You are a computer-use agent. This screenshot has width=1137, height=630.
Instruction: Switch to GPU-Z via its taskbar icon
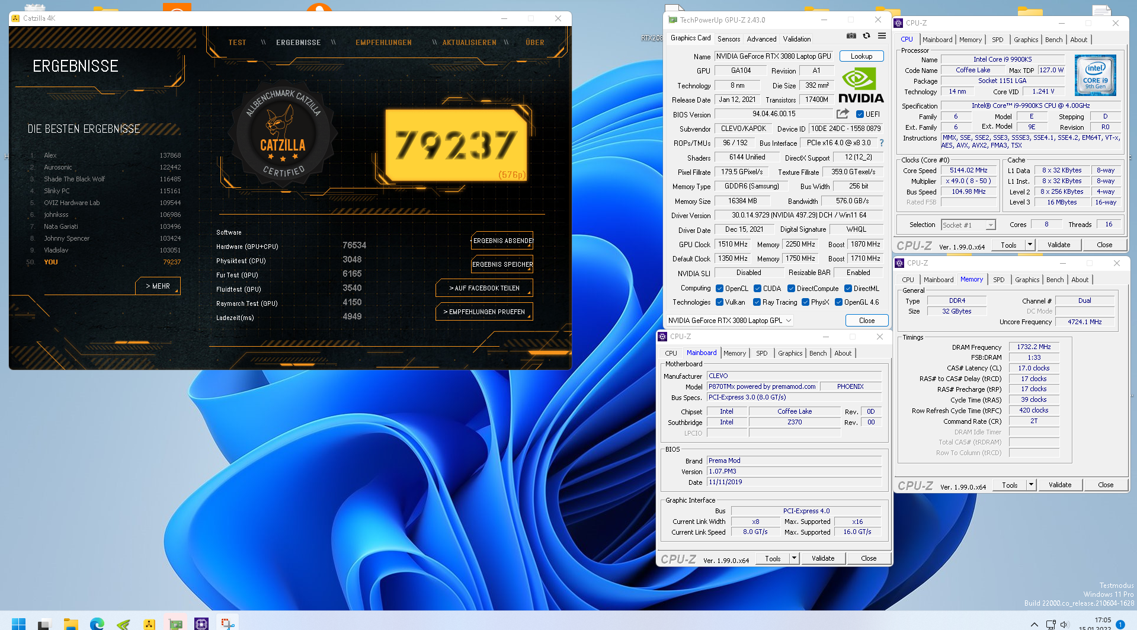pos(175,623)
